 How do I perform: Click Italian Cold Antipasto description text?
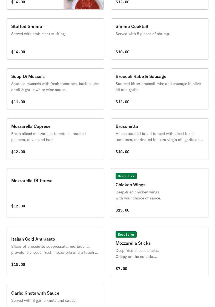[x=55, y=249]
